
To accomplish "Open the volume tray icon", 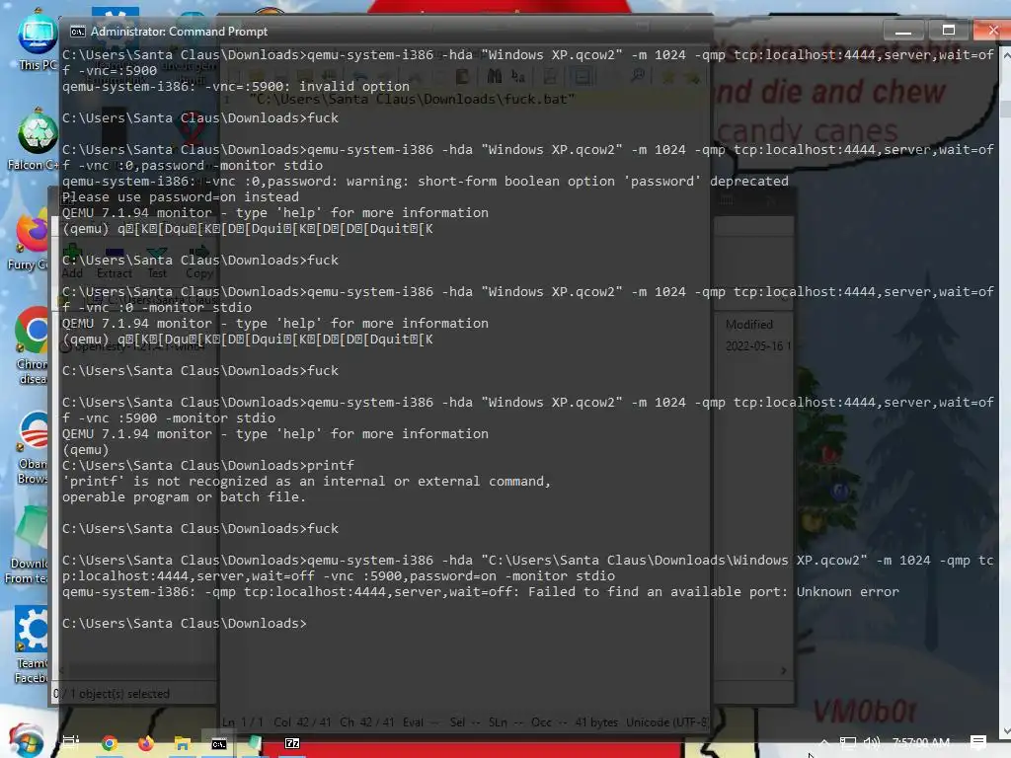I will [871, 742].
